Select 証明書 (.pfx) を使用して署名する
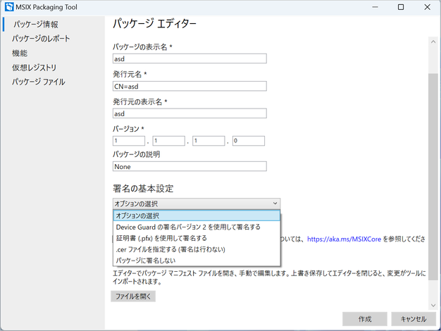 click(197, 238)
